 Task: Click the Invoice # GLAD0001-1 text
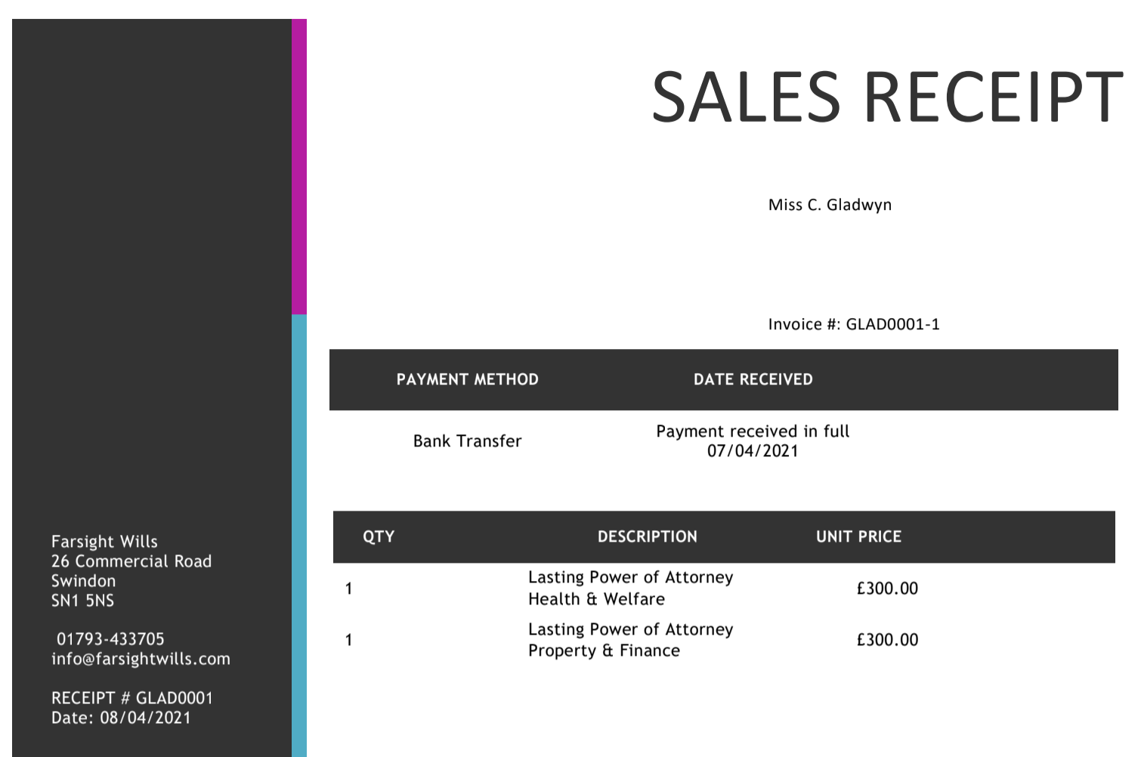click(854, 324)
